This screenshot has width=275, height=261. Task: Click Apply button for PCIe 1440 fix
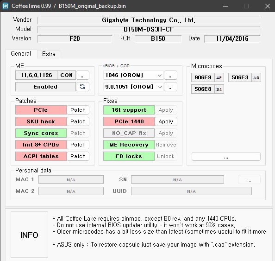click(166, 121)
